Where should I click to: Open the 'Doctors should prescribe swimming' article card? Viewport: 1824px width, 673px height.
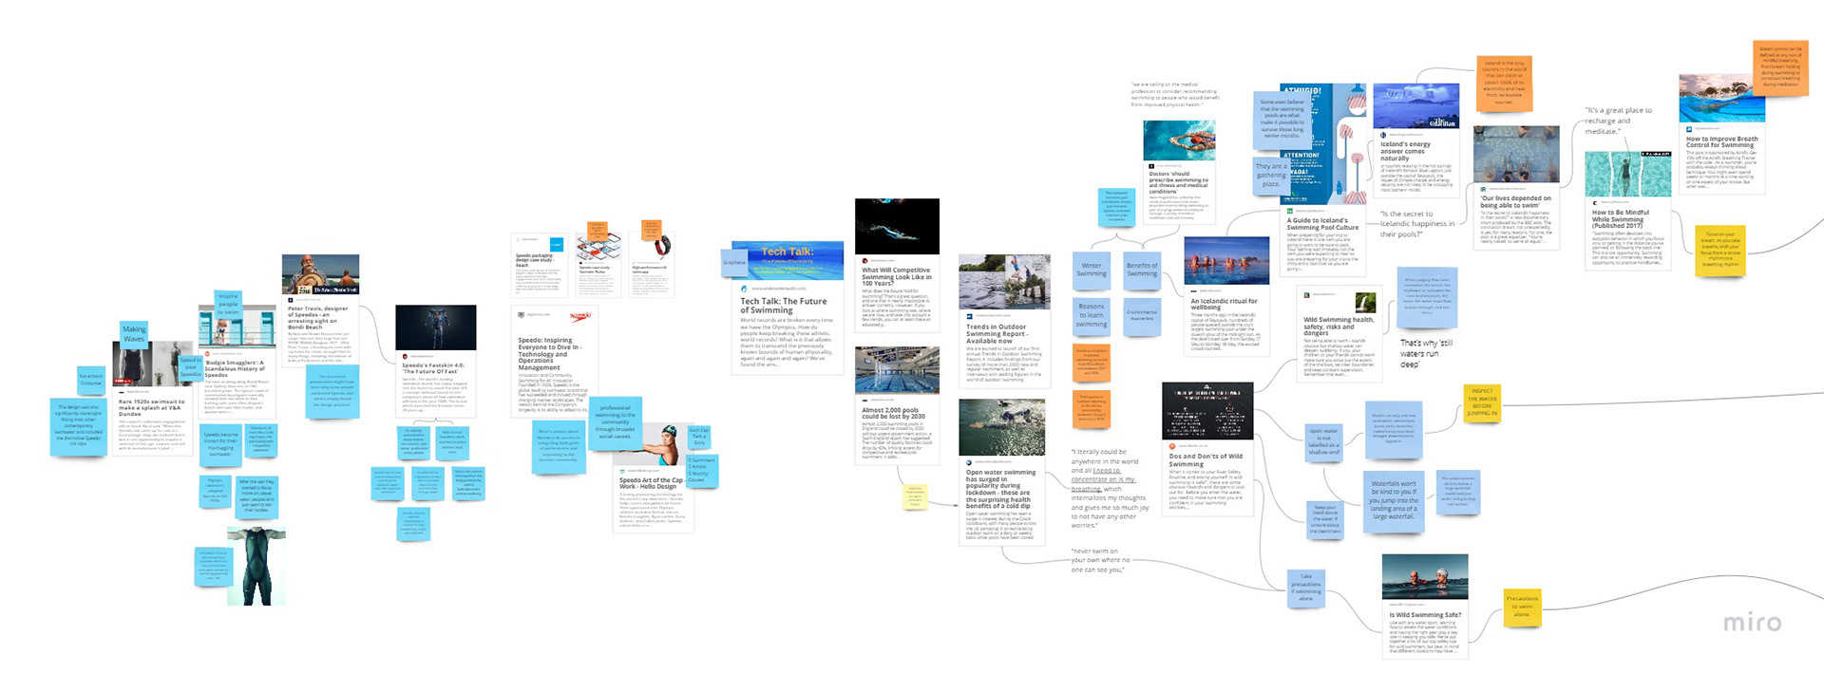click(1179, 173)
